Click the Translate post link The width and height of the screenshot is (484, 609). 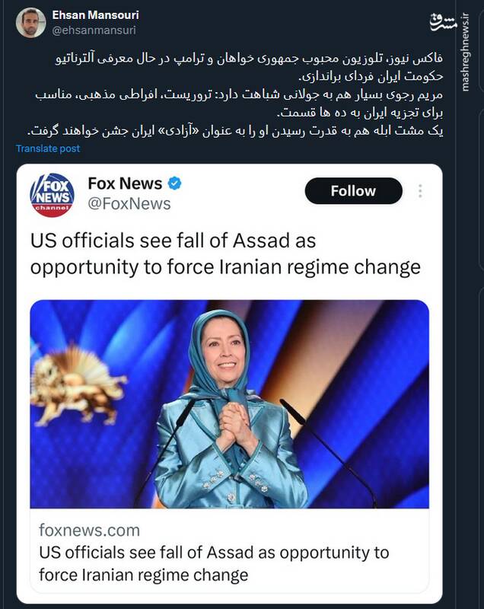(x=48, y=148)
